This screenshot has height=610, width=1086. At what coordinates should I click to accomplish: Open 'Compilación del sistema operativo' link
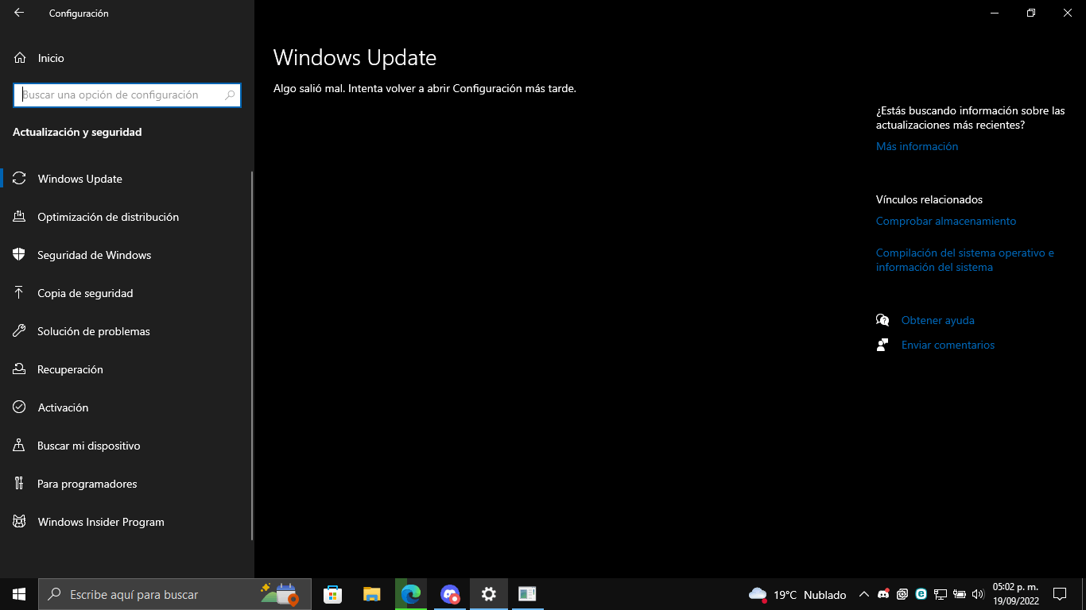click(x=965, y=260)
